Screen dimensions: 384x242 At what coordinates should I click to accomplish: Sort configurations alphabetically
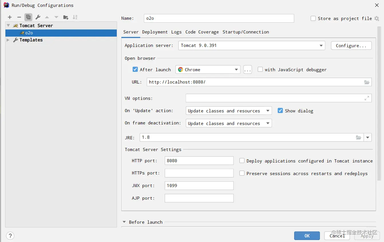tap(75, 17)
